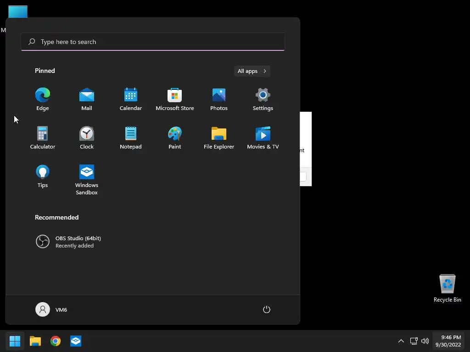Open File Explorer from pinned apps
This screenshot has height=352, width=470.
click(x=219, y=137)
